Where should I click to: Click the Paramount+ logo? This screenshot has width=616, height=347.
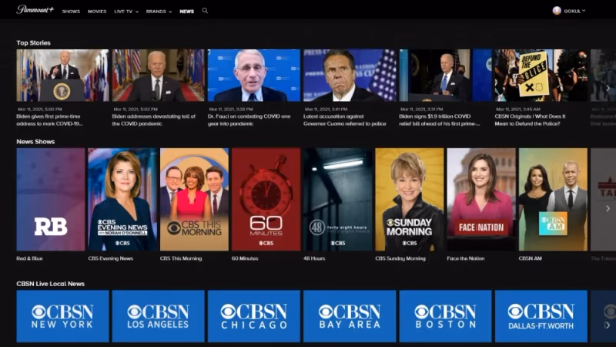click(x=35, y=10)
